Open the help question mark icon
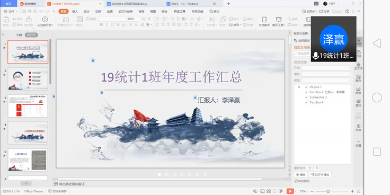The width and height of the screenshot is (390, 195). (x=347, y=11)
